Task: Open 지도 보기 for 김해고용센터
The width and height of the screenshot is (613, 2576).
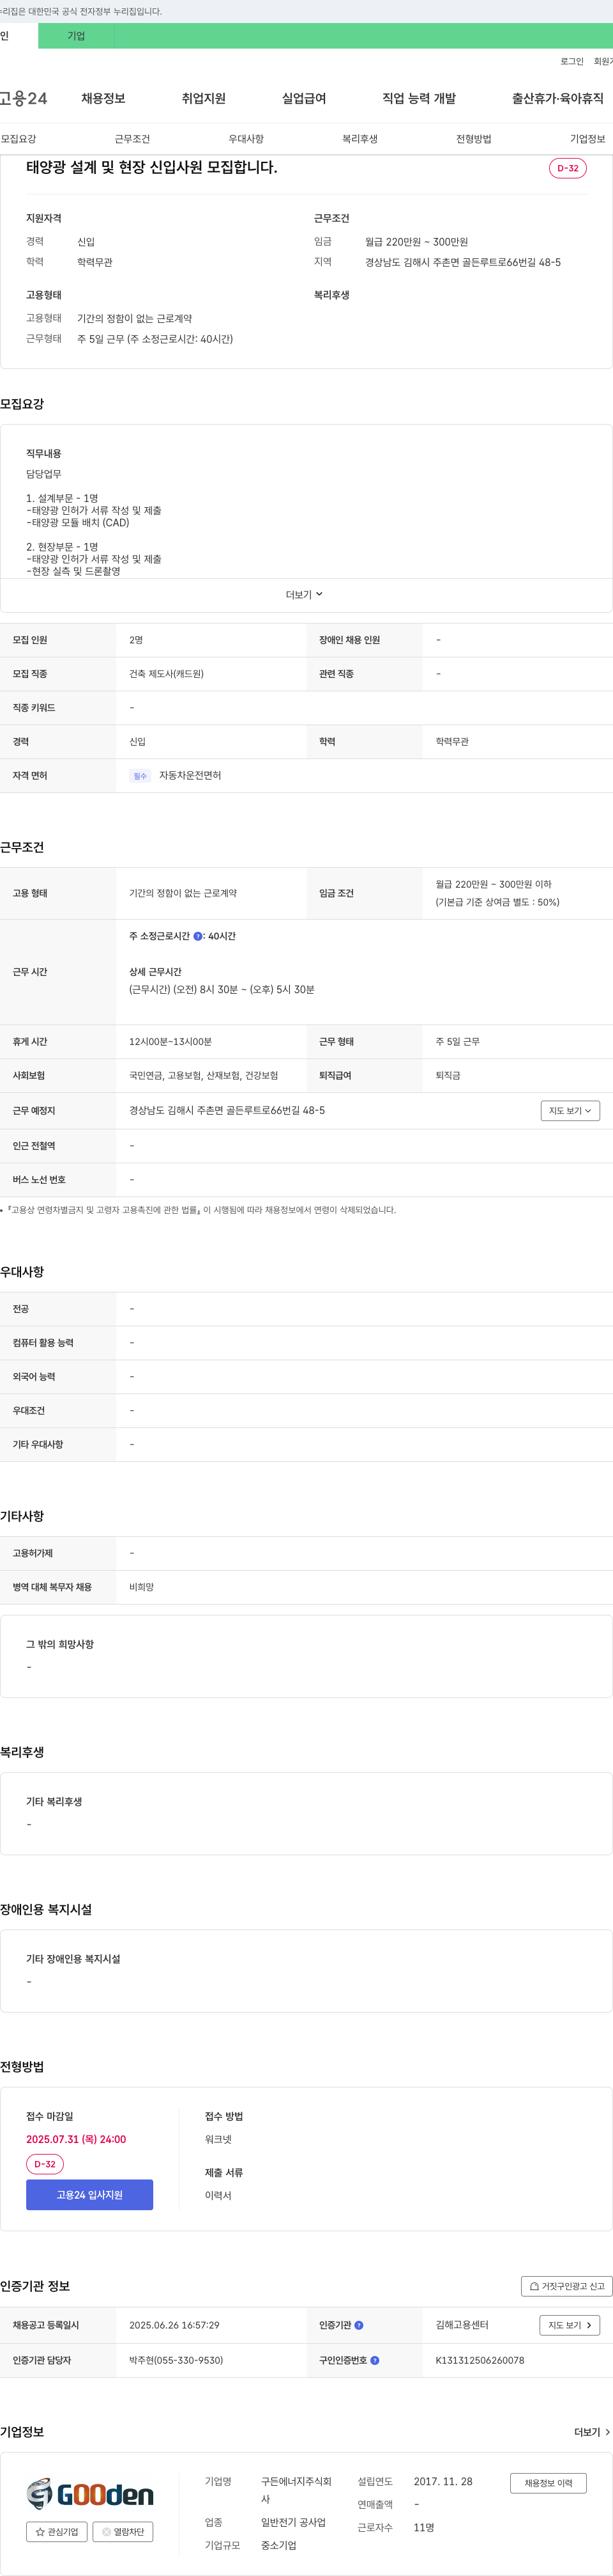Action: [569, 2325]
